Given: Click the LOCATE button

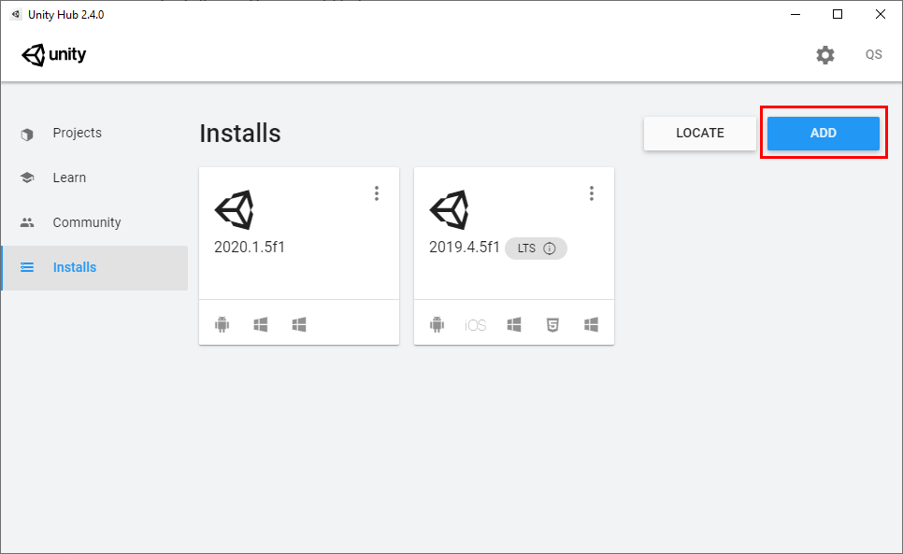Looking at the screenshot, I should (x=699, y=133).
